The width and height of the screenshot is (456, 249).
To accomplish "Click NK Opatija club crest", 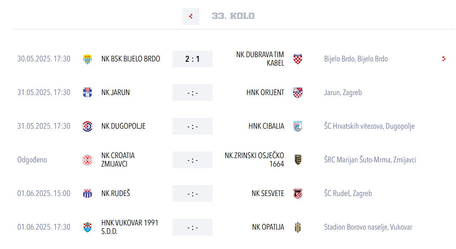I will [x=298, y=227].
